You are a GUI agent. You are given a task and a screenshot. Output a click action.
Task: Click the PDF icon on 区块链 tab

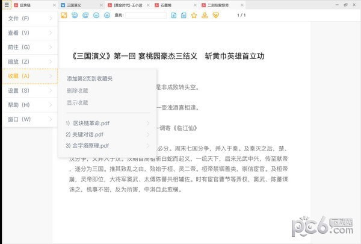point(16,5)
